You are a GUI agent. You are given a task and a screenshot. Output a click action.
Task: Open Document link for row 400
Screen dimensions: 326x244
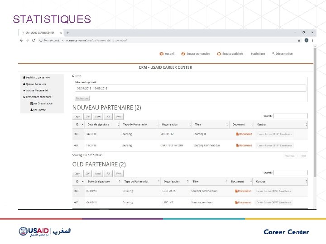coord(243,202)
